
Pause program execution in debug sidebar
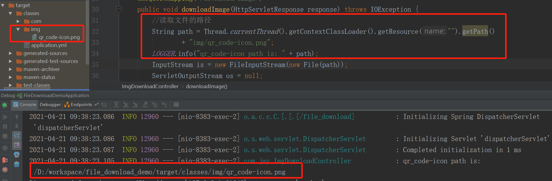[x=5, y=126]
